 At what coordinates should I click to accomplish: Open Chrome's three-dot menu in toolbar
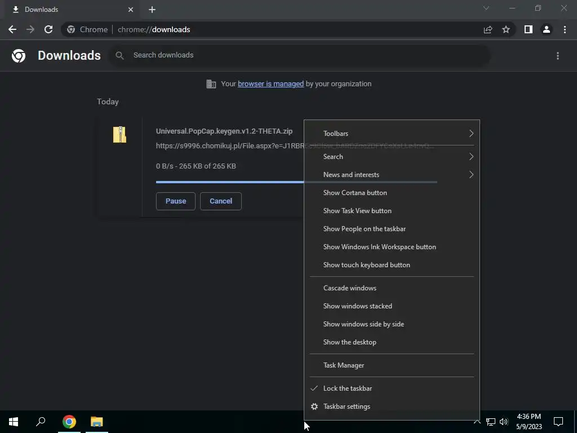coord(565,29)
